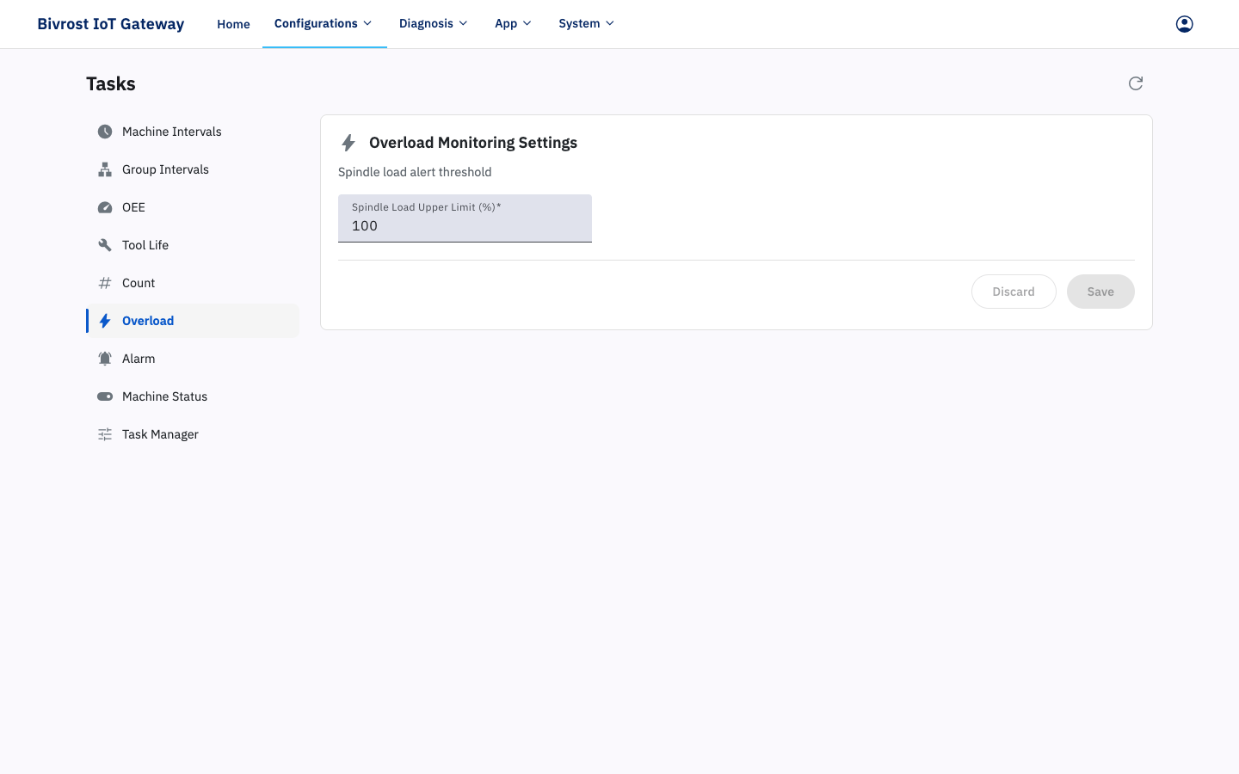The height and width of the screenshot is (774, 1239).
Task: Click the lightning icon in the settings header
Action: tap(348, 143)
